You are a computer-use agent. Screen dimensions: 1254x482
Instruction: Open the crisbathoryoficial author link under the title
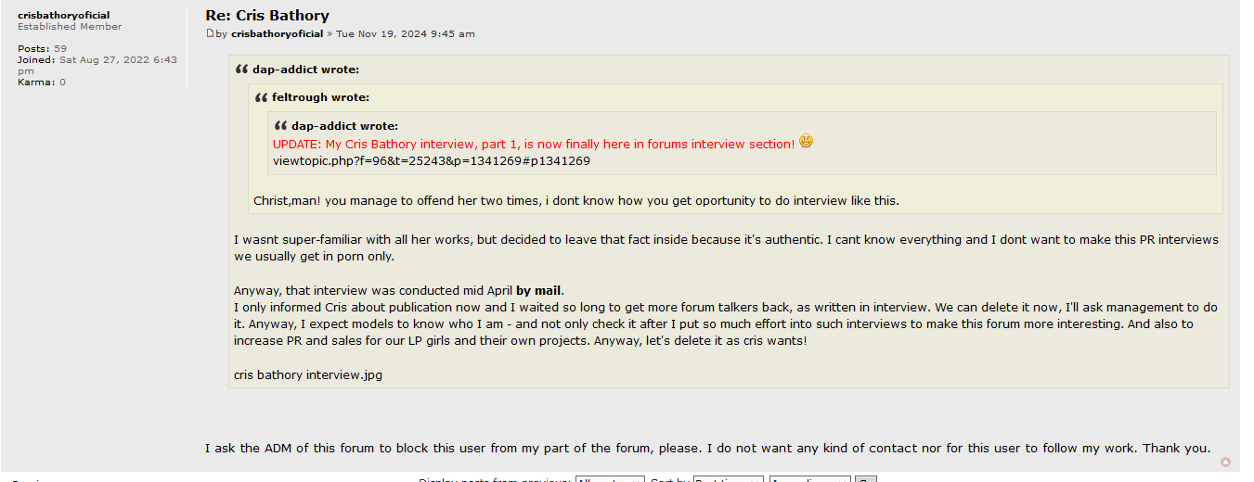point(277,34)
